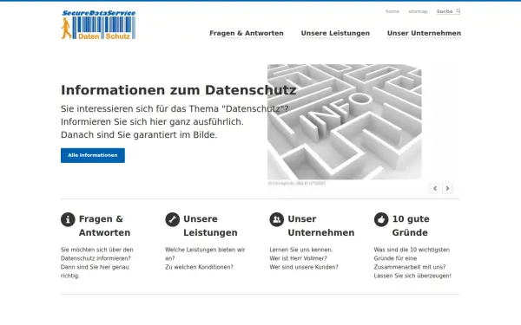Click text 'Wer sind unsere Kunden?'
This screenshot has width=521, height=325.
click(x=304, y=267)
